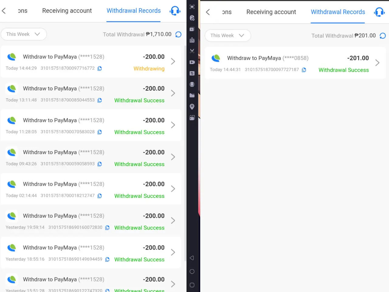The height and width of the screenshot is (292, 389).
Task: Select the scissors screenshot tool
Action: click(192, 51)
